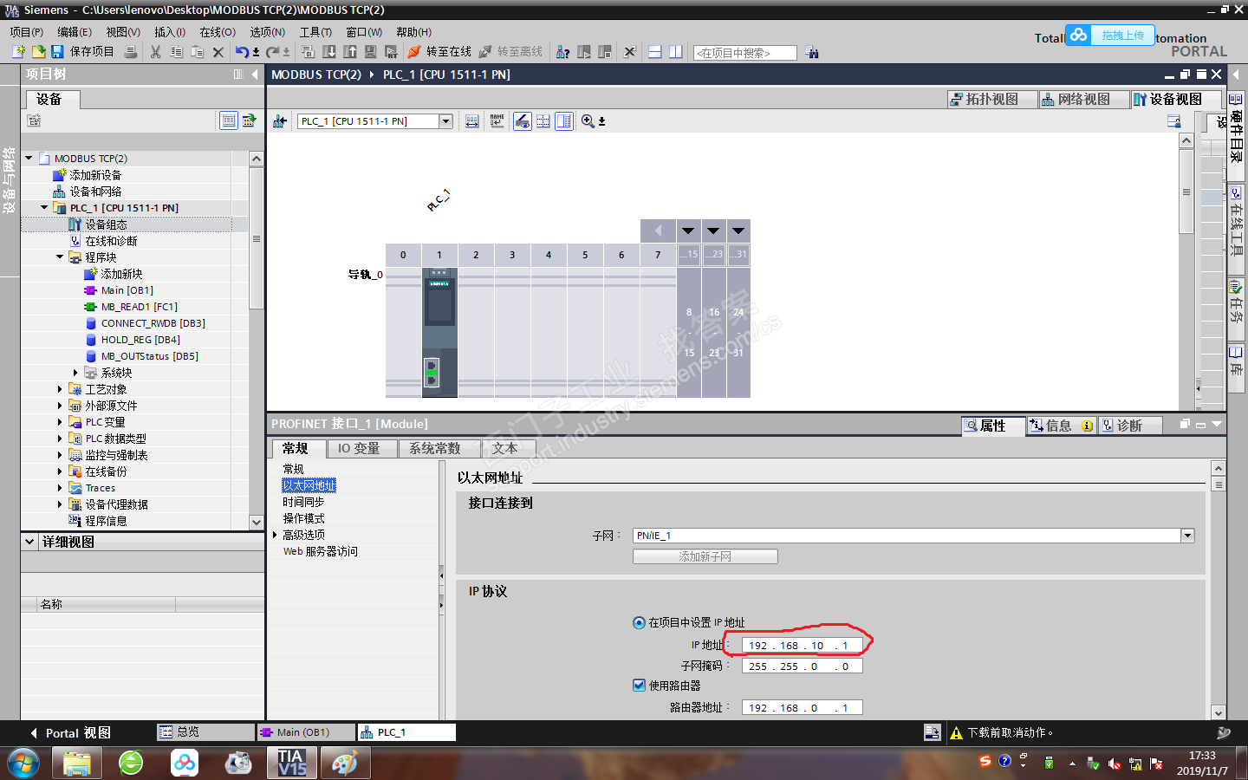Click the Windows Start button
The image size is (1248, 780).
coord(23,764)
